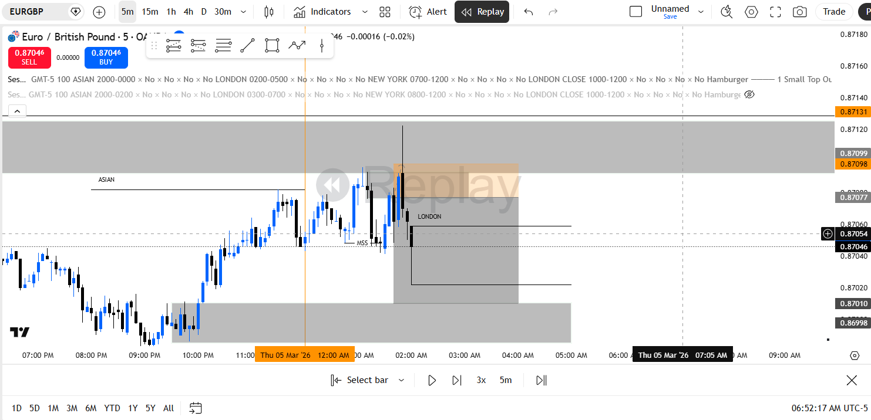Select the 5m timeframe
Image resolution: width=871 pixels, height=420 pixels.
[127, 12]
